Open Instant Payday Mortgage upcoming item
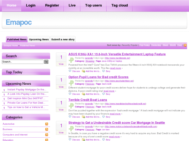 pos(27,90)
